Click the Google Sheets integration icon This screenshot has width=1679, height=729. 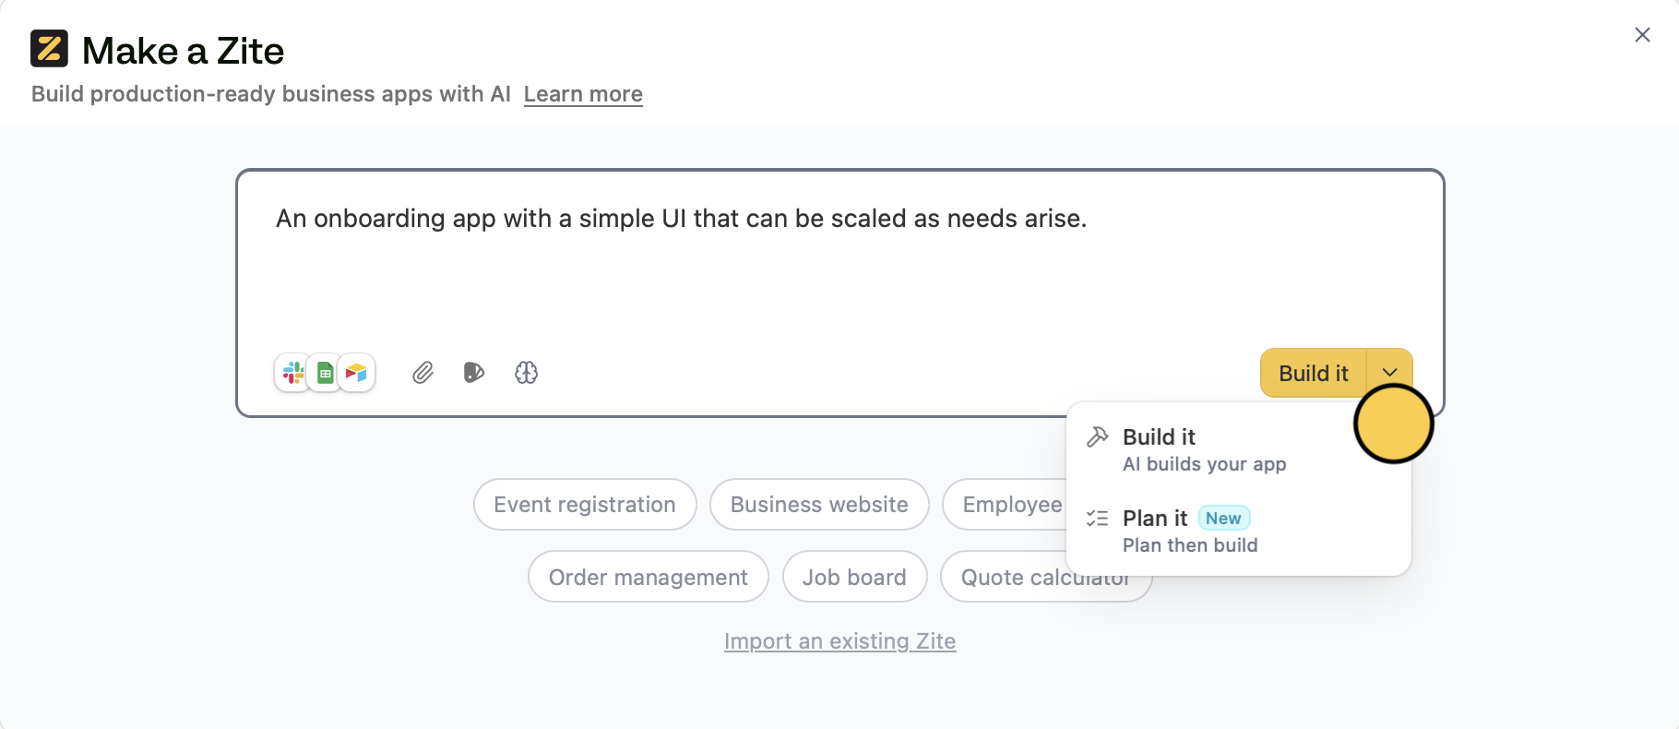click(x=325, y=373)
